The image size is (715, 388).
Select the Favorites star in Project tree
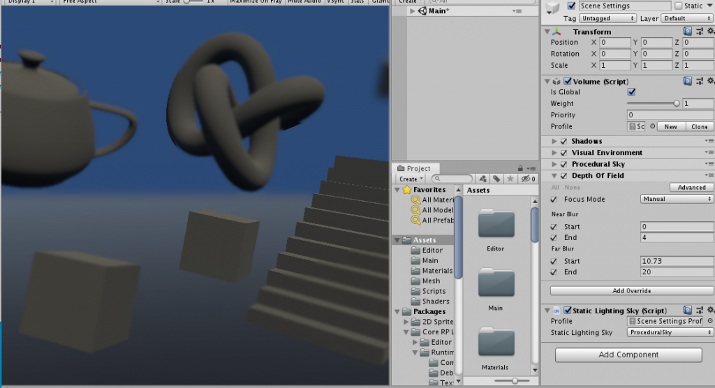(x=407, y=190)
